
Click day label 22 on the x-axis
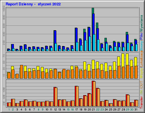98,110
